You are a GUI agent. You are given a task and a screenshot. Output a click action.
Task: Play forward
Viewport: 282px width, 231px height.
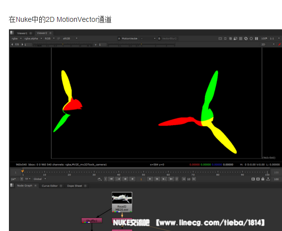coord(150,179)
